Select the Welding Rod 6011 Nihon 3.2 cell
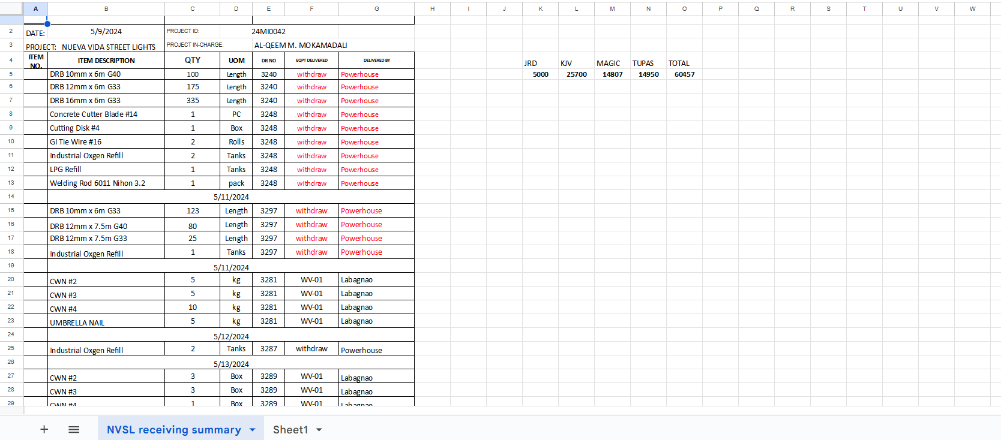Screen dimensions: 1001x440 pyautogui.click(x=106, y=183)
